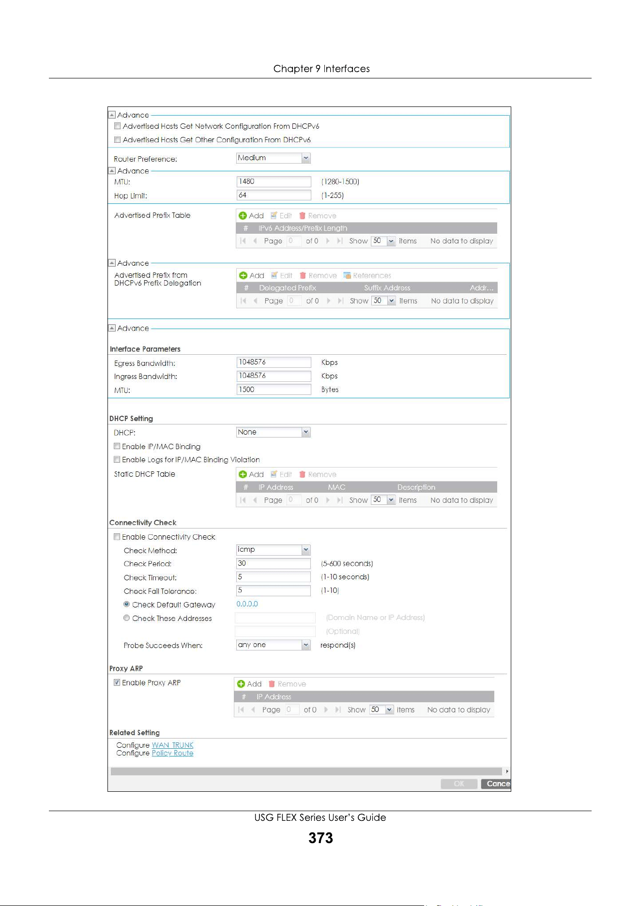Open the WAN TRUNK link
Image resolution: width=641 pixels, height=906 pixels.
[x=172, y=745]
